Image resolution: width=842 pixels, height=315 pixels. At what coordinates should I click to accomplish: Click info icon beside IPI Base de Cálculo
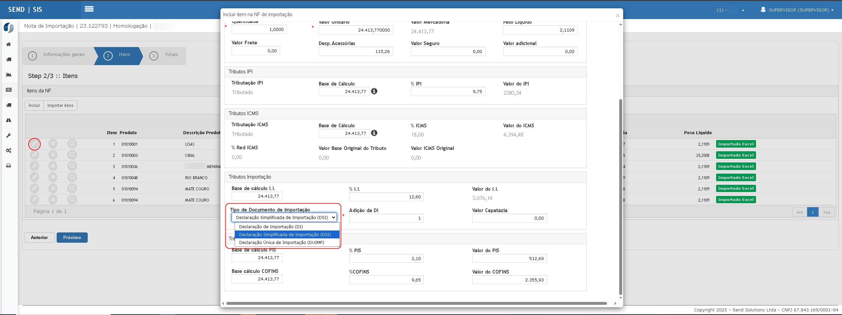[x=374, y=91]
